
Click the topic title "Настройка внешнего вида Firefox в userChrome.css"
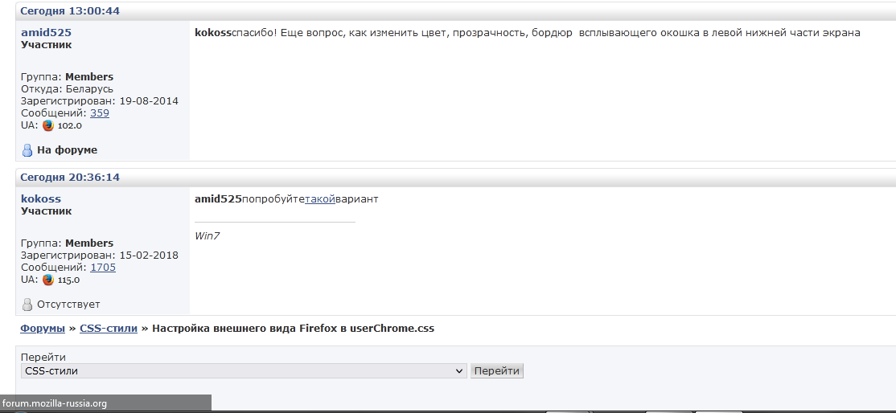(x=293, y=329)
